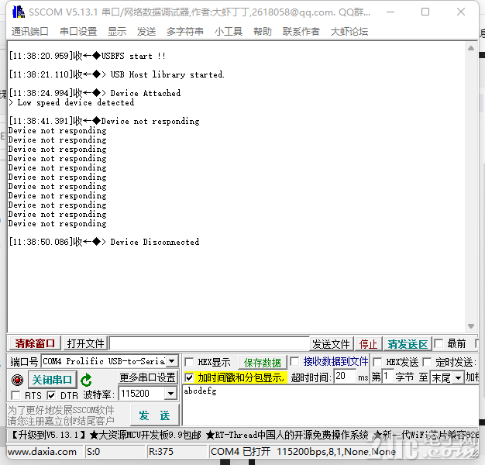Click the 'Device Attached' log line

tap(95, 93)
